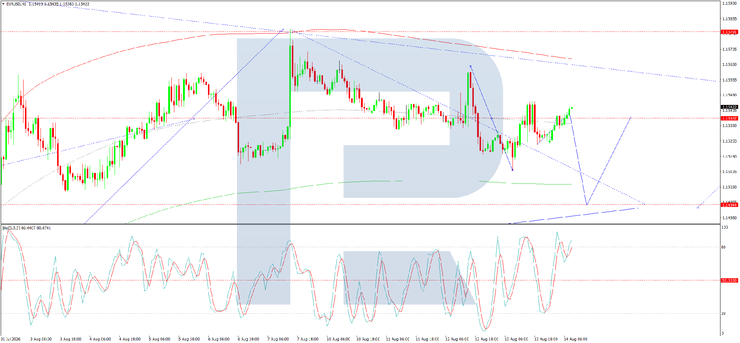Screen dimensions: 740x343
Task: Click the red 50.0000 stochastic level label
Action: pyautogui.click(x=729, y=280)
